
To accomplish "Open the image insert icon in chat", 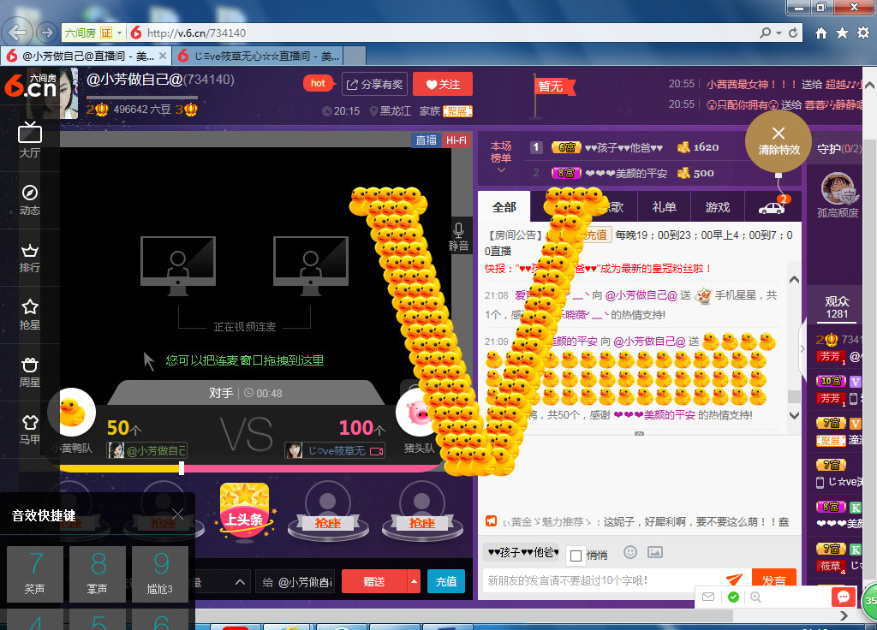I will pyautogui.click(x=655, y=552).
